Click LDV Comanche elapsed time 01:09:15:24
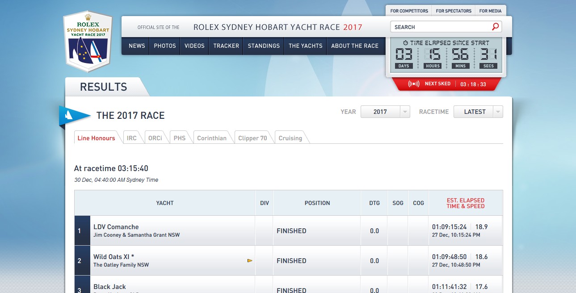The height and width of the screenshot is (293, 576). click(450, 226)
